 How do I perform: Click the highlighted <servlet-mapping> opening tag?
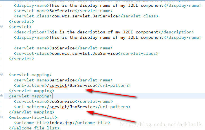click(30, 96)
